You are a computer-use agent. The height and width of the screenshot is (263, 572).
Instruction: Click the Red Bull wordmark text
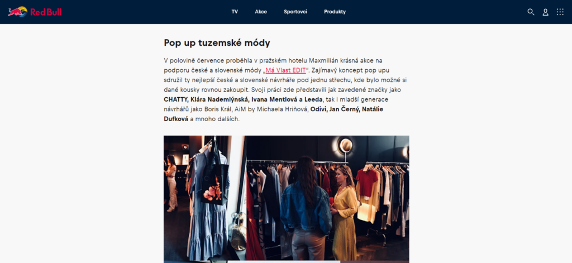click(46, 12)
